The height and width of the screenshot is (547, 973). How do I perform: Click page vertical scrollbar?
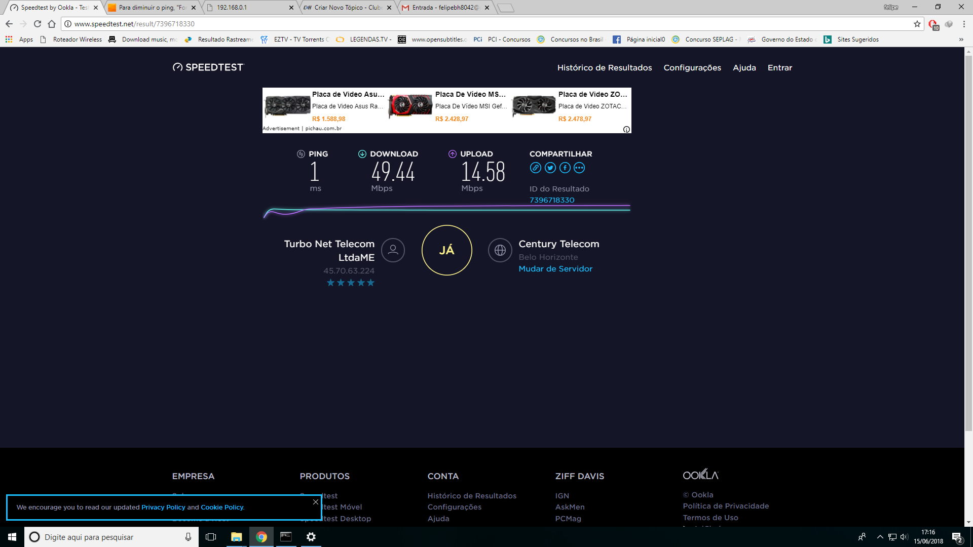tap(968, 243)
